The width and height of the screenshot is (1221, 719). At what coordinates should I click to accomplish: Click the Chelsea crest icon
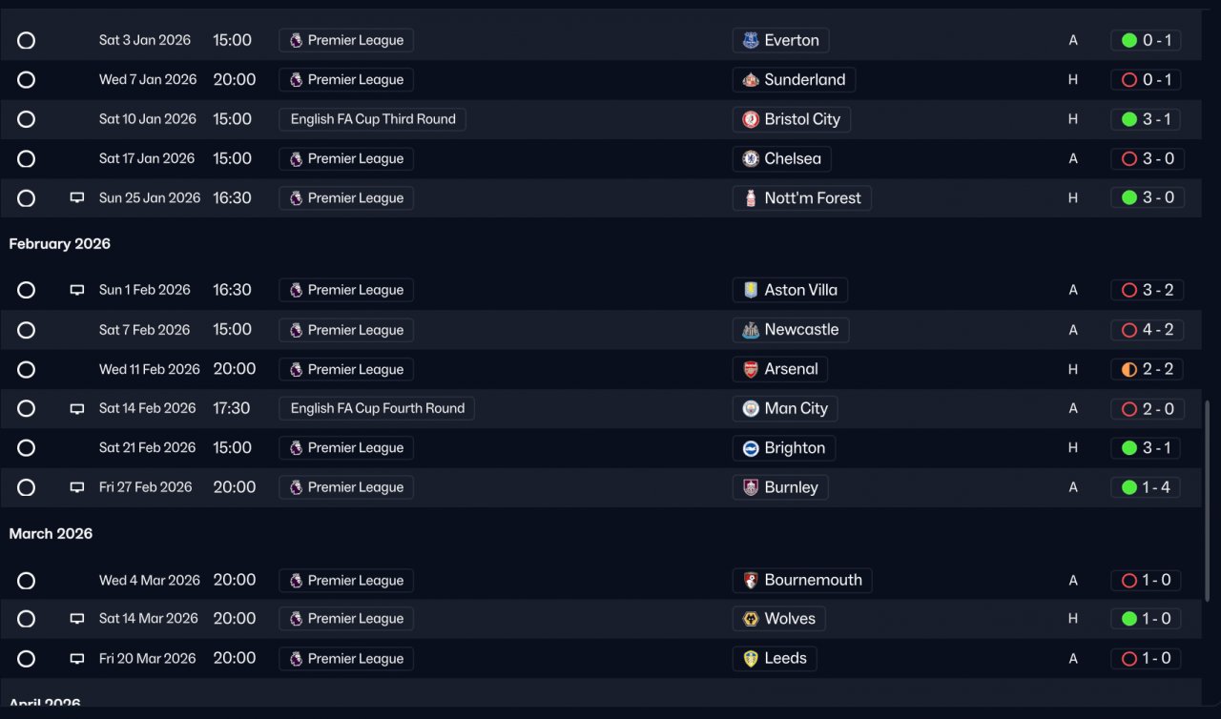pyautogui.click(x=751, y=159)
